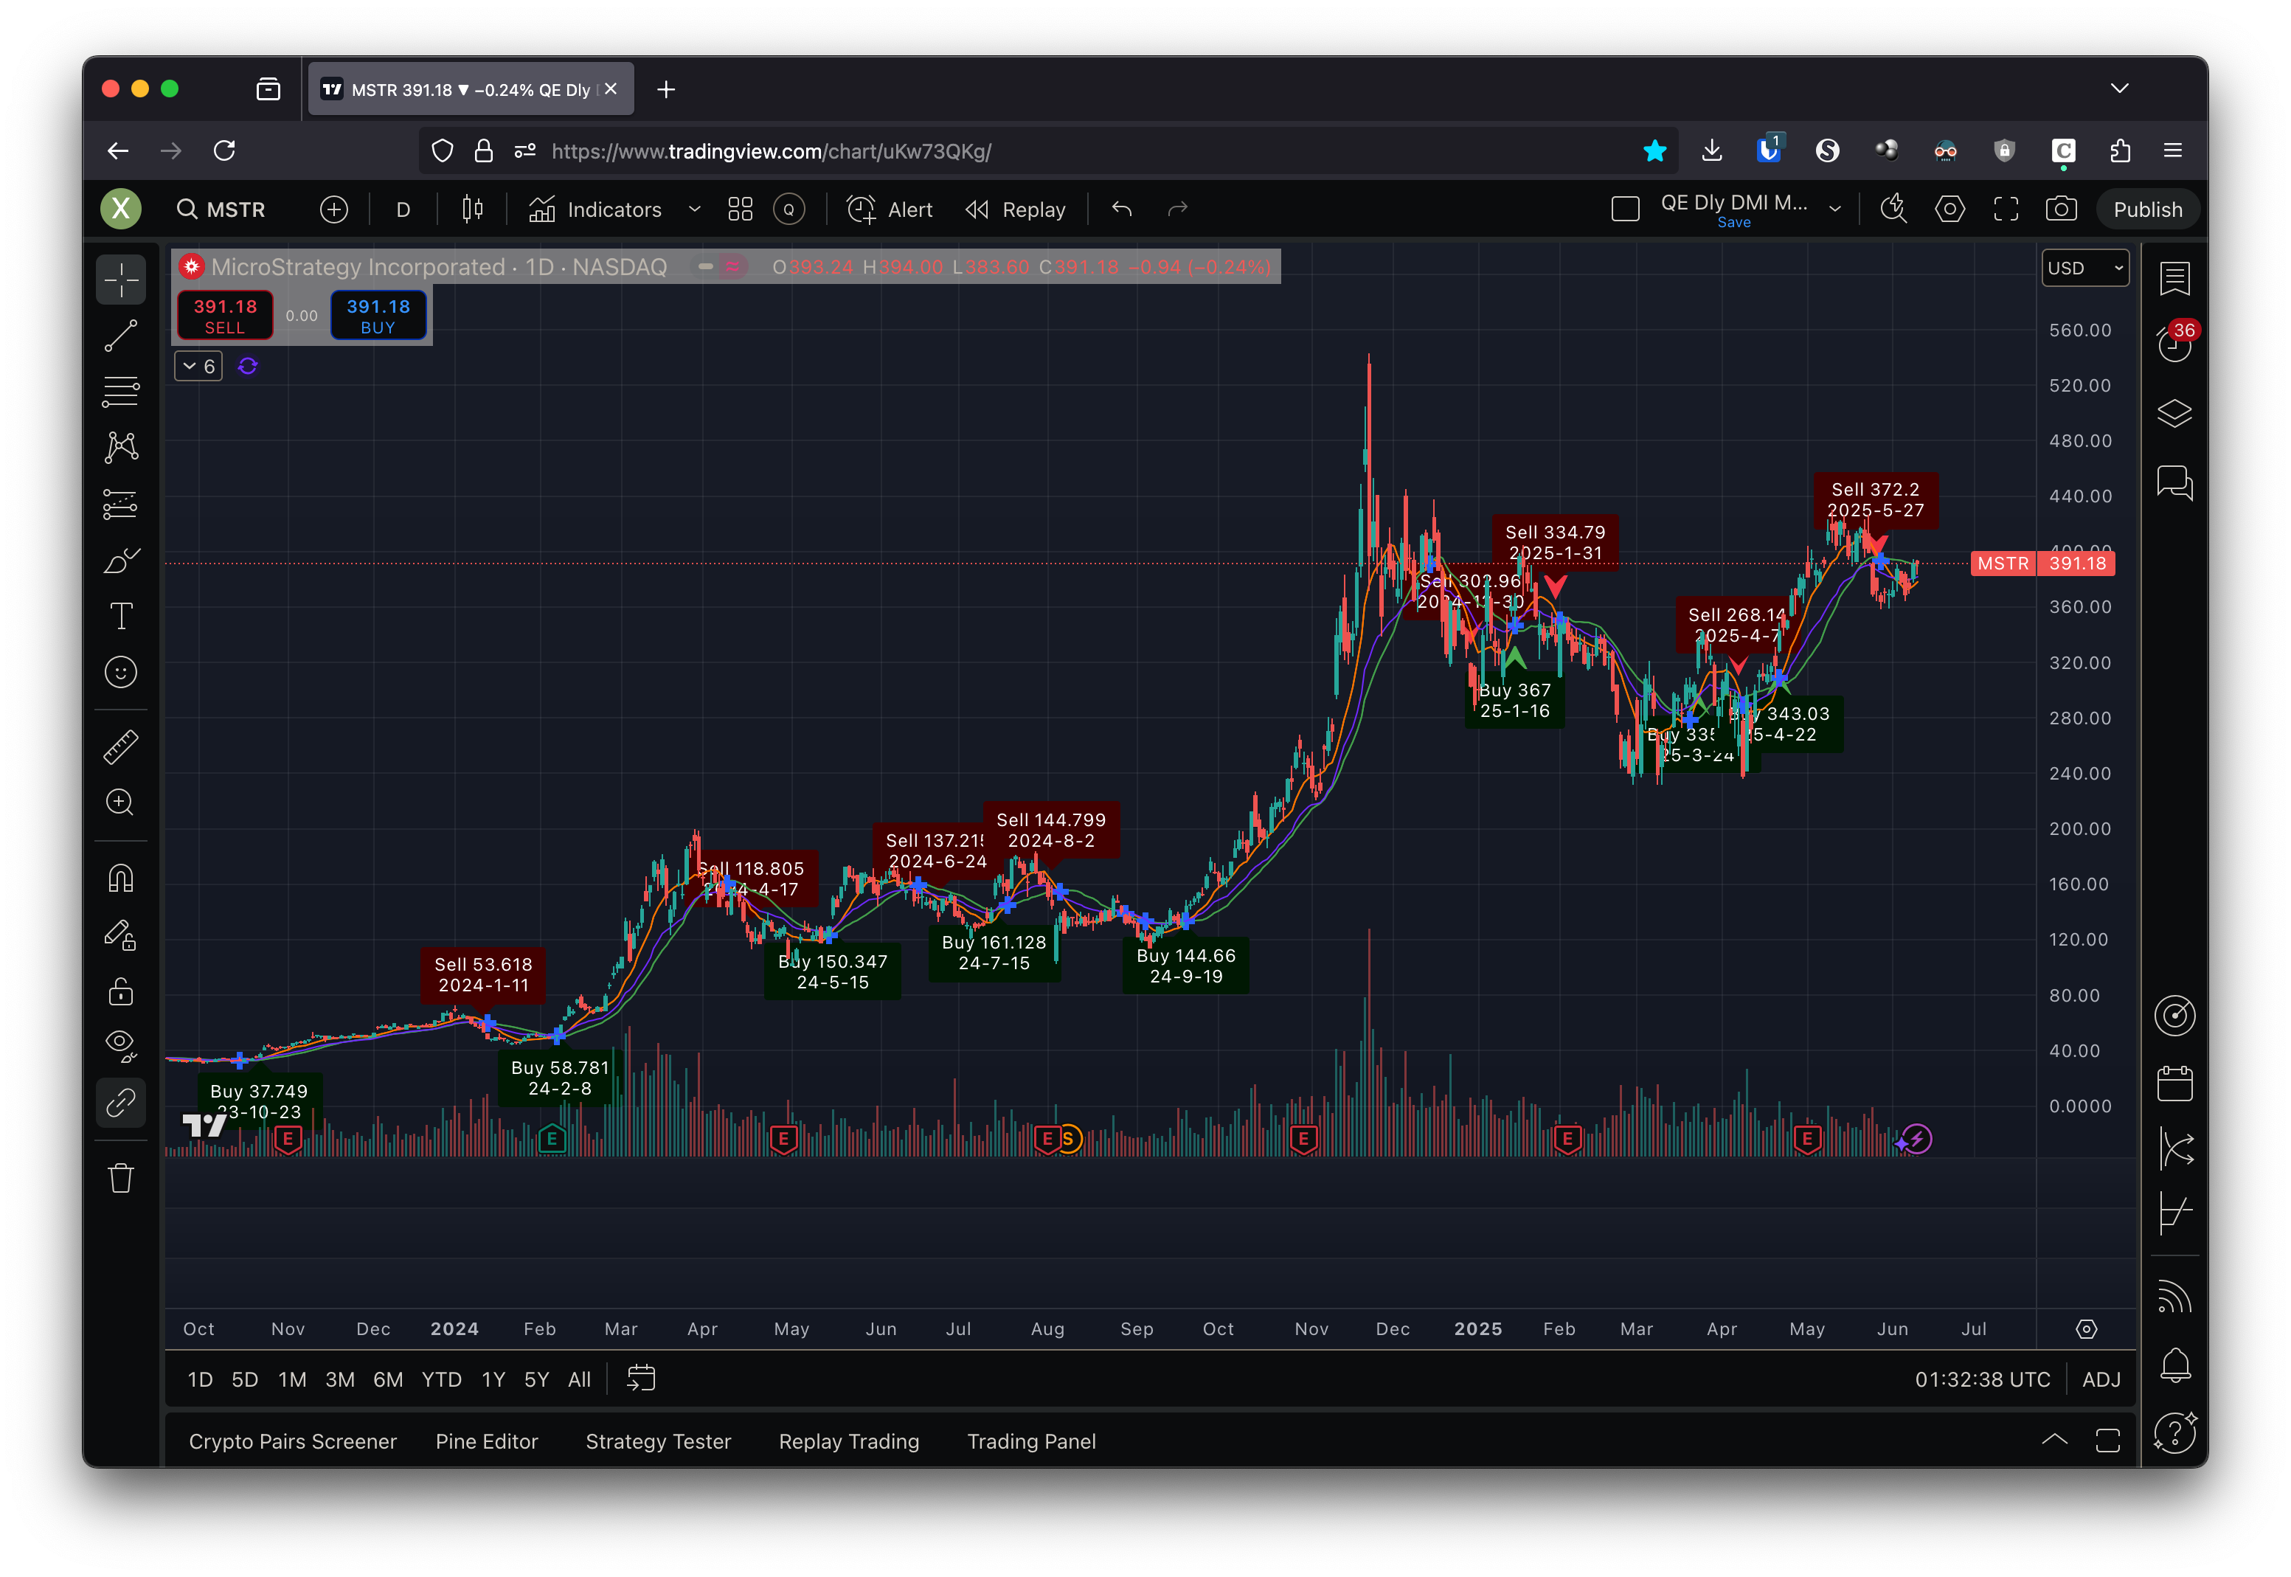The image size is (2291, 1577).
Task: Switch to the Strategy Tester tab
Action: coord(658,1441)
